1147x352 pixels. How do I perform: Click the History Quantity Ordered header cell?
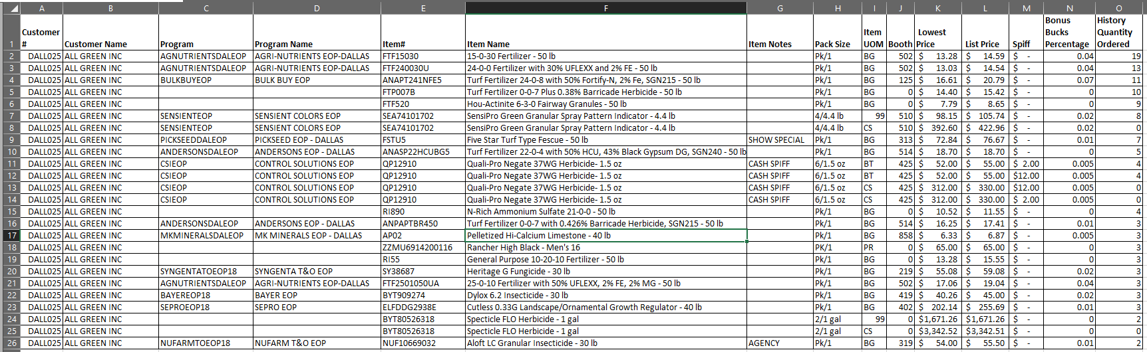(x=1118, y=32)
